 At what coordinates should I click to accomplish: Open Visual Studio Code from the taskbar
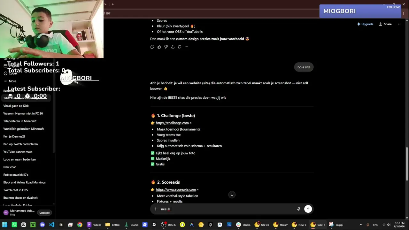tap(52, 225)
